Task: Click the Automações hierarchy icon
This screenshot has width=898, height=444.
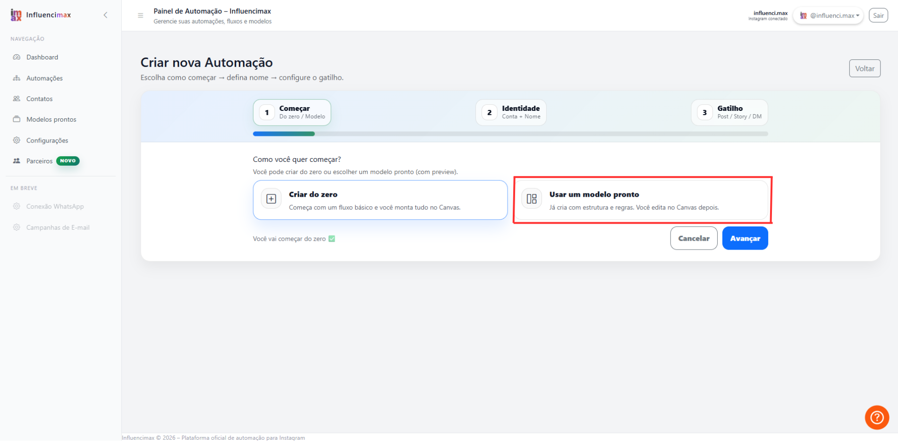Action: pos(17,78)
